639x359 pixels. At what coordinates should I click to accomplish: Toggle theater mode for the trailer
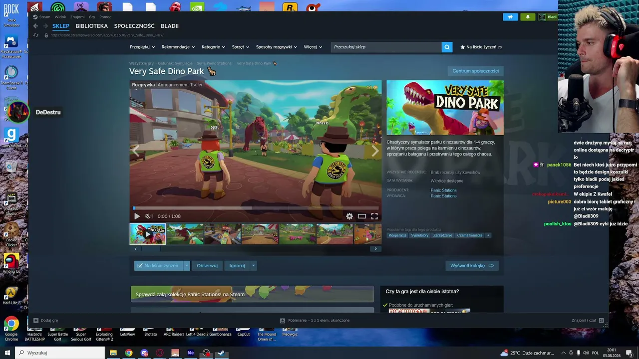(x=362, y=216)
